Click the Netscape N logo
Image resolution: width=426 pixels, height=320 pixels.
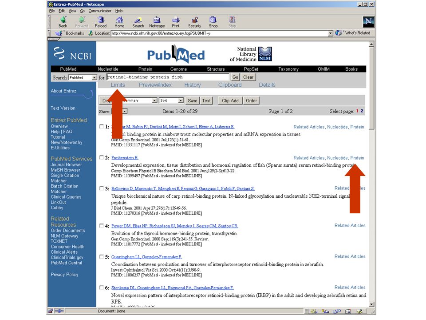368,22
